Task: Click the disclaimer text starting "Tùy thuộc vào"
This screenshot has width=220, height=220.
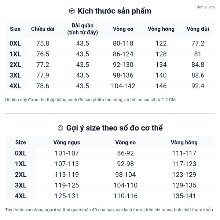Action: click(x=110, y=210)
